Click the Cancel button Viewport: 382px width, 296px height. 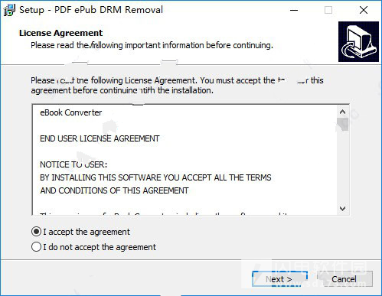344,279
